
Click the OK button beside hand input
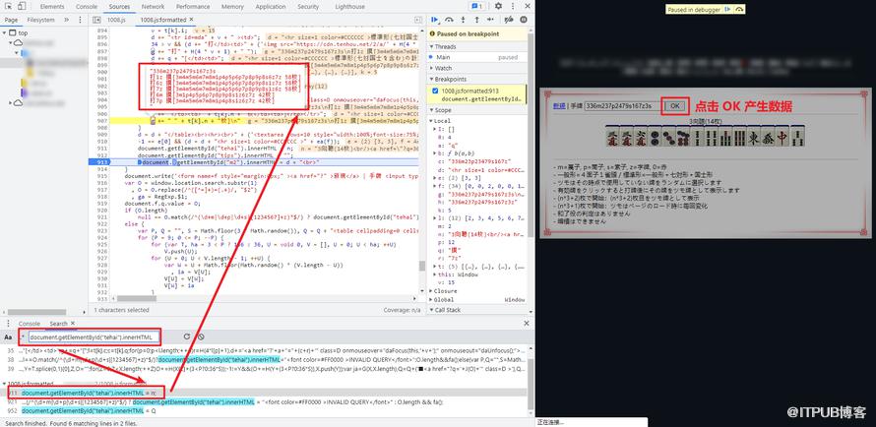tap(675, 106)
